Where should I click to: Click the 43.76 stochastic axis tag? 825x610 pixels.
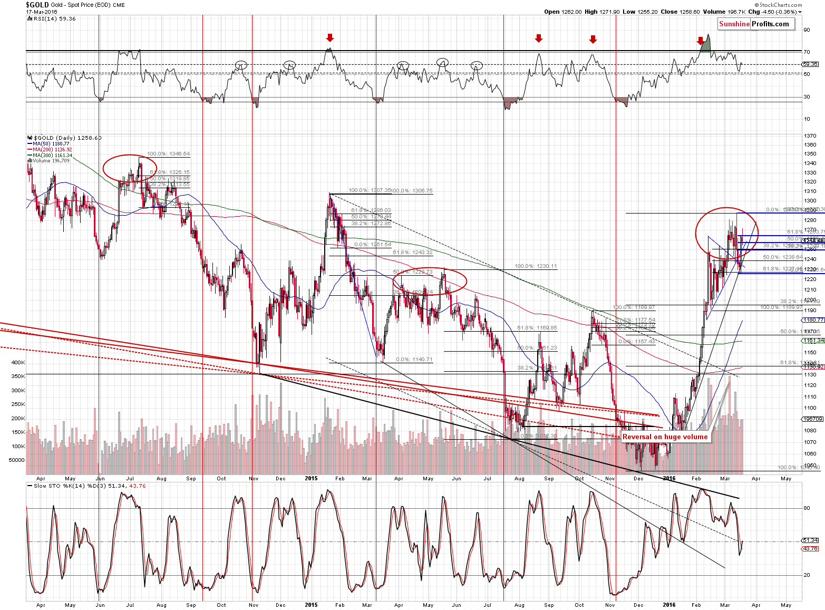[810, 549]
